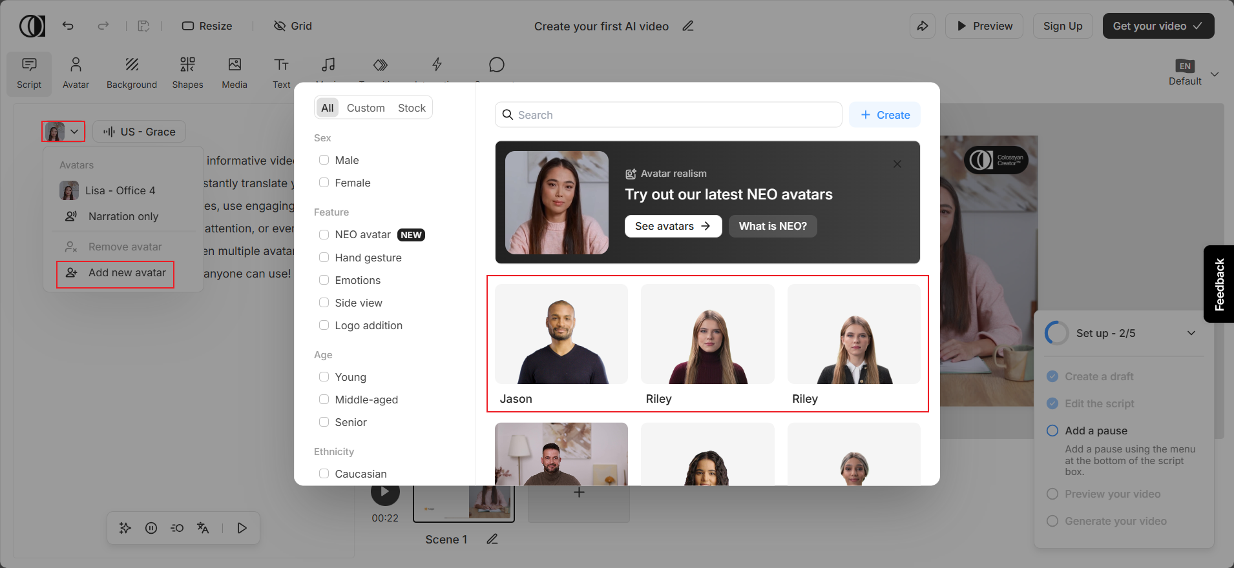Open the EN Default language dropdown
Image resolution: width=1234 pixels, height=568 pixels.
pos(1193,74)
